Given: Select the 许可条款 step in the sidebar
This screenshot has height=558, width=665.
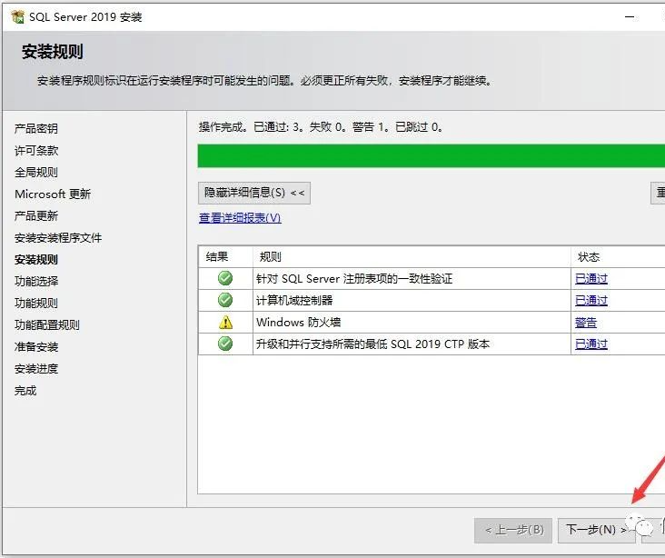Looking at the screenshot, I should (x=36, y=151).
